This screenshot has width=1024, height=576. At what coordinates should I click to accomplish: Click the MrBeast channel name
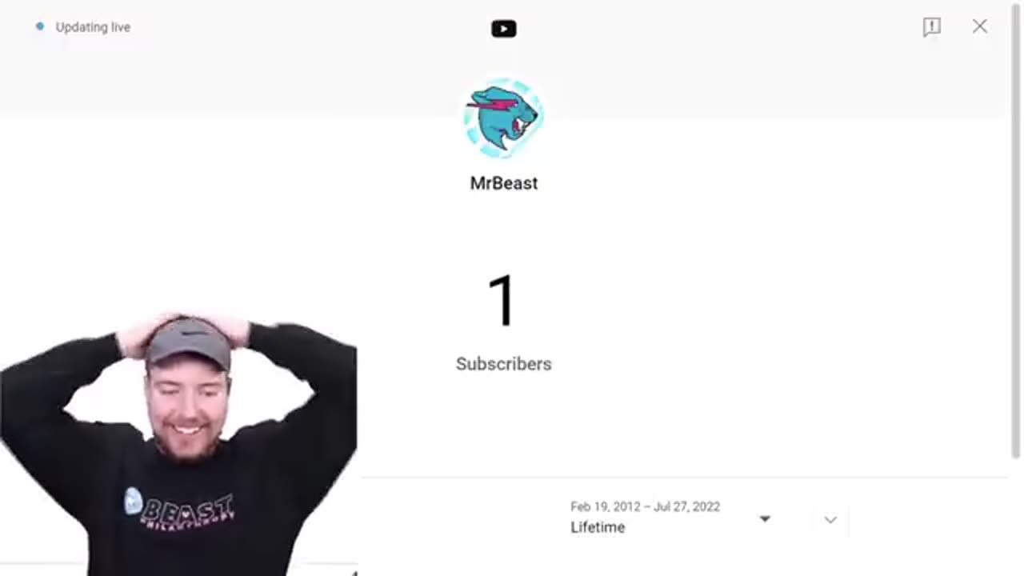click(504, 183)
